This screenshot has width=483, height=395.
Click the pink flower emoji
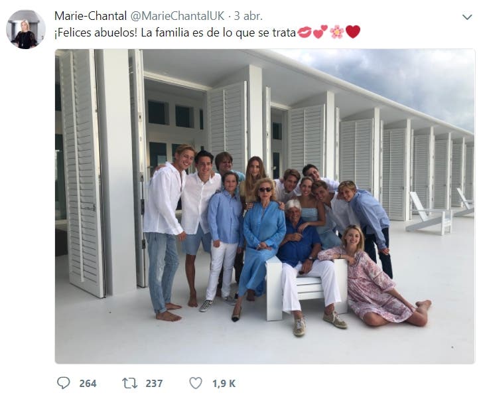tap(336, 32)
